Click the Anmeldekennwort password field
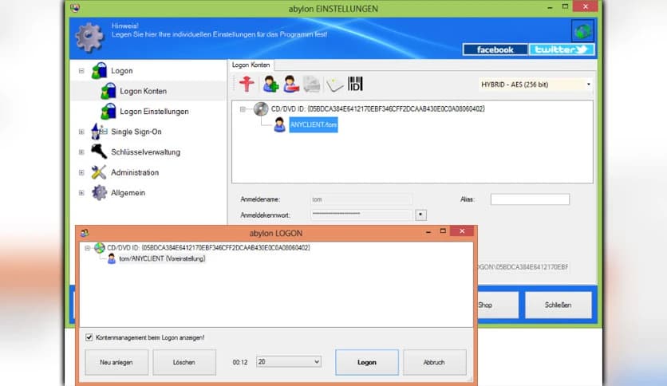Viewport: 667px width, 386px height. (361, 215)
